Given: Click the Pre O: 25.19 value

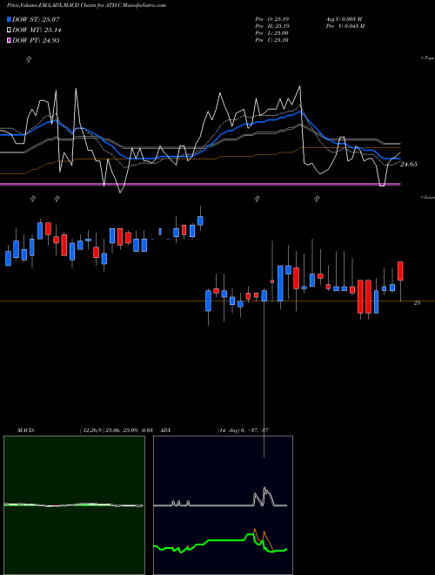Looking at the screenshot, I should click(271, 18).
